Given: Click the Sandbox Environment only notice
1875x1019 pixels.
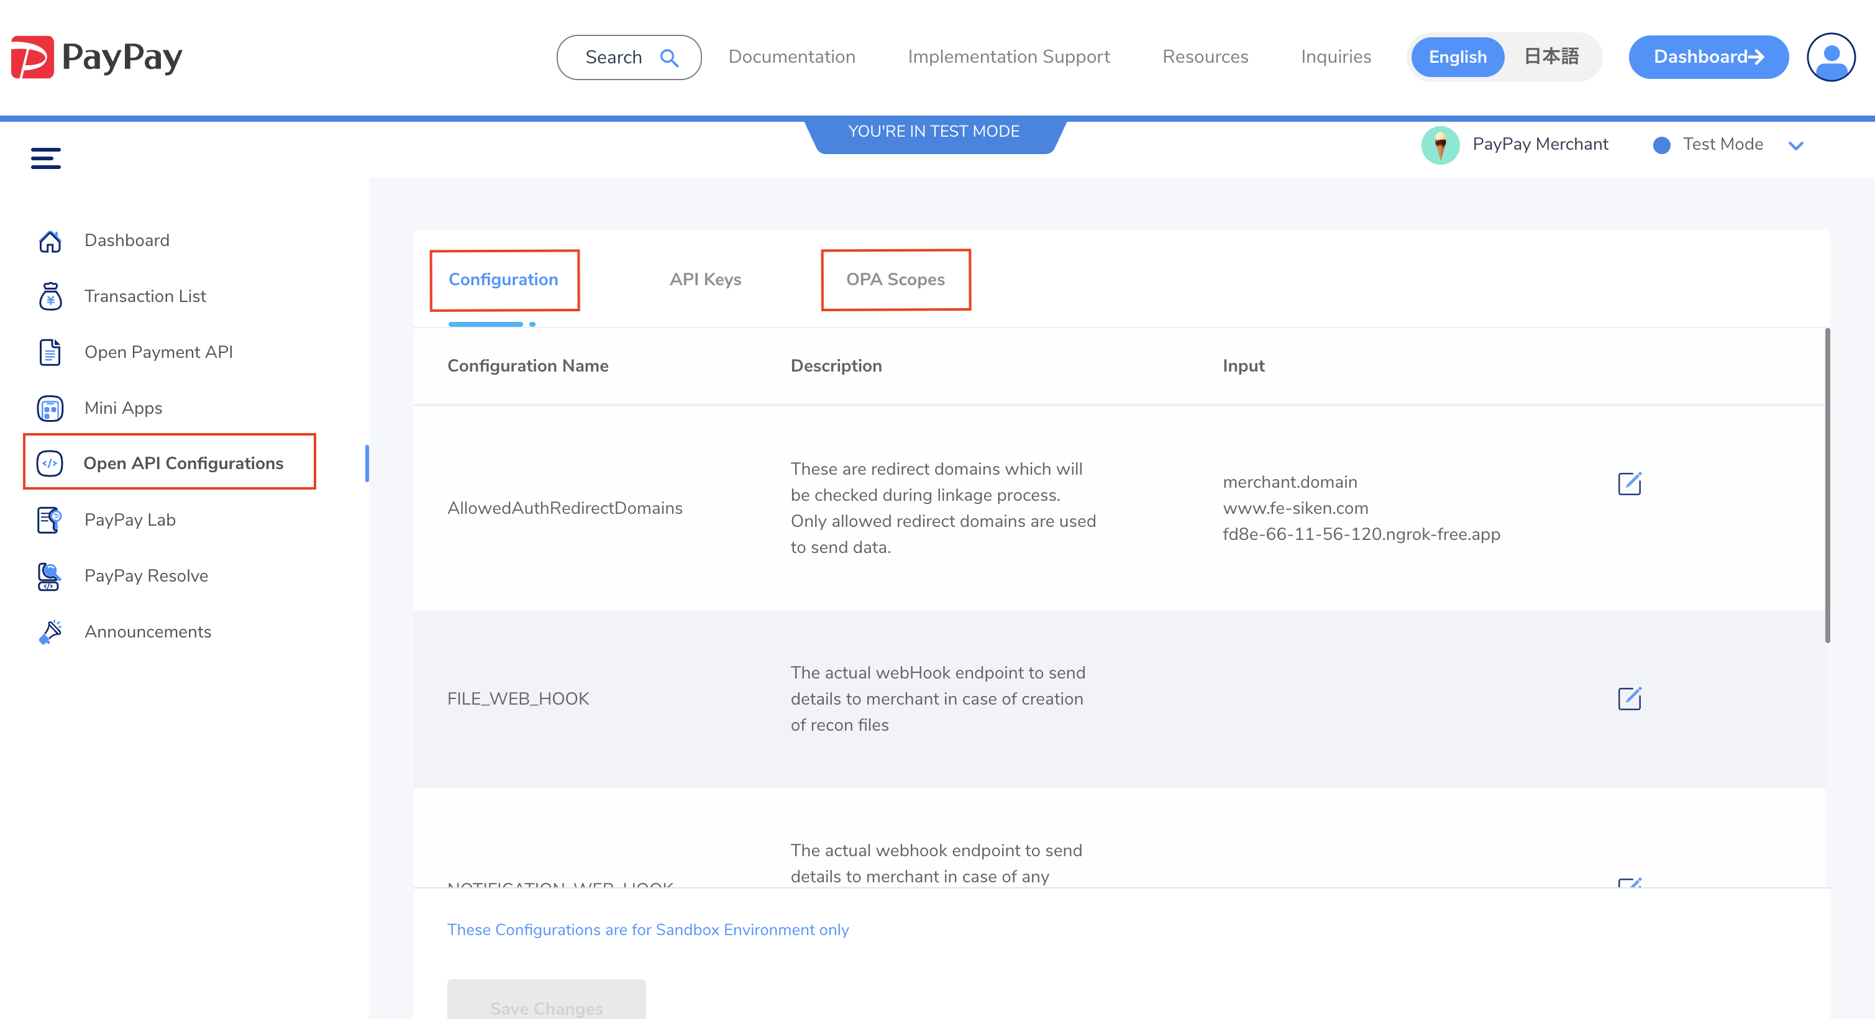Looking at the screenshot, I should (648, 930).
